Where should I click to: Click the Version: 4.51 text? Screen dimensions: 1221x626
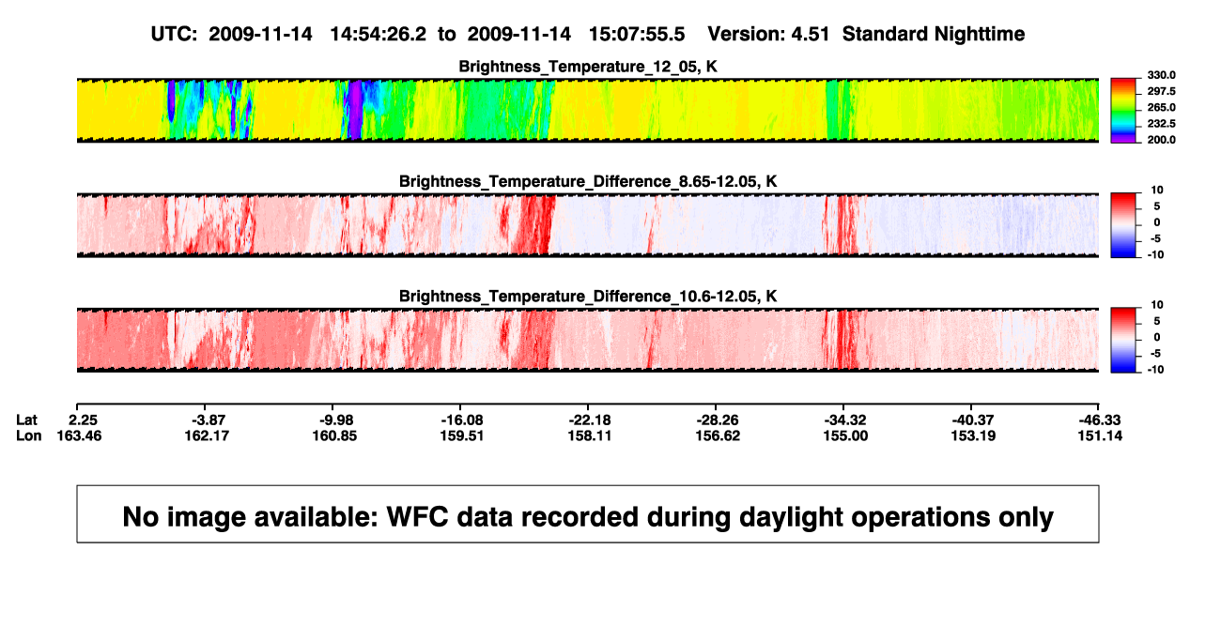tap(769, 34)
